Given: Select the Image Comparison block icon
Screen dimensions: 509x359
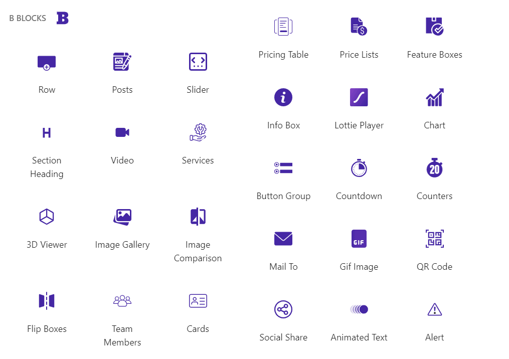Looking at the screenshot, I should [x=198, y=217].
